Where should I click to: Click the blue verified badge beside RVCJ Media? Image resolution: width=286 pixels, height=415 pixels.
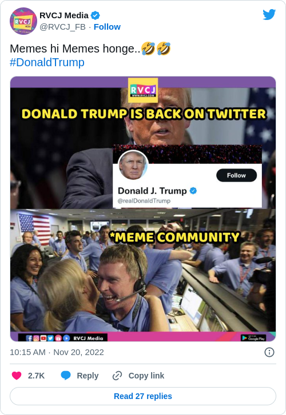(x=96, y=15)
